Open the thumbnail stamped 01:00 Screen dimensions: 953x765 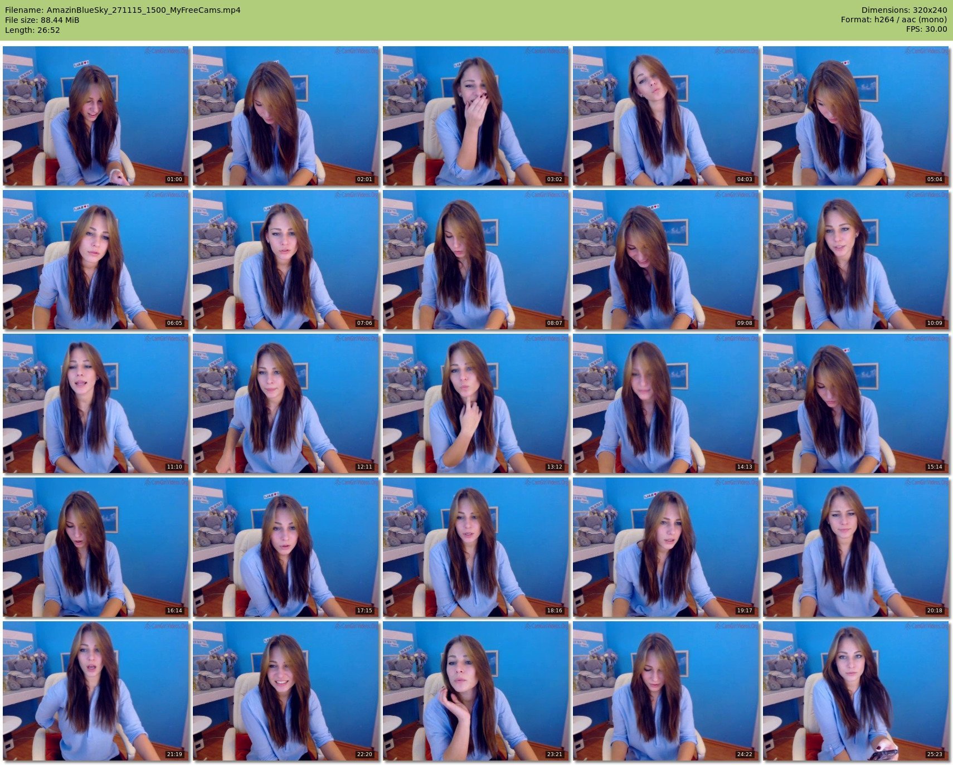(x=96, y=116)
